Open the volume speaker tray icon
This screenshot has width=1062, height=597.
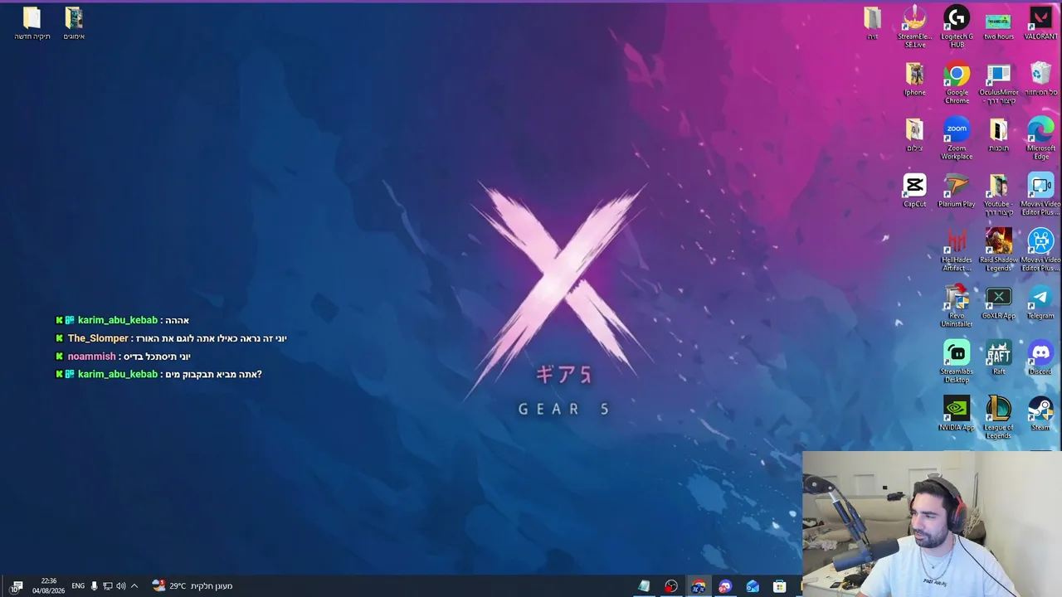(x=120, y=586)
